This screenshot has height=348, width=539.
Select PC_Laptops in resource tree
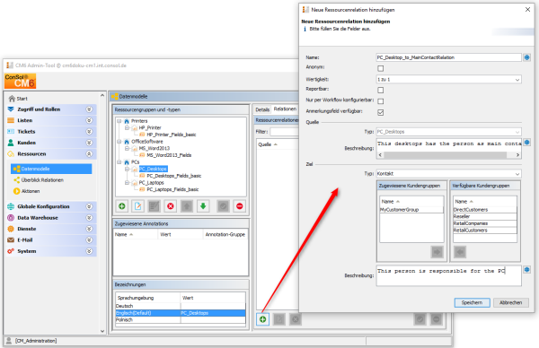point(151,183)
